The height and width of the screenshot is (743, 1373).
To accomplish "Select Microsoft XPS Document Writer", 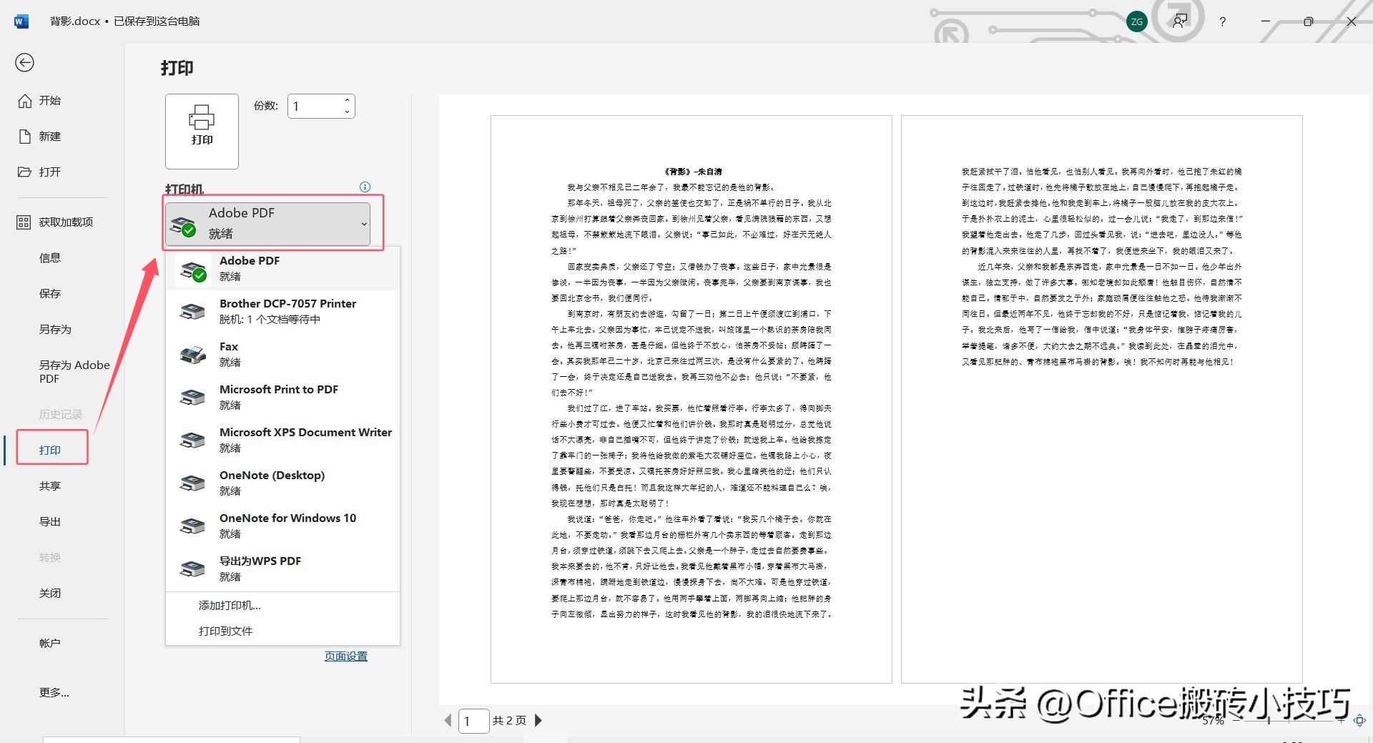I will [283, 440].
